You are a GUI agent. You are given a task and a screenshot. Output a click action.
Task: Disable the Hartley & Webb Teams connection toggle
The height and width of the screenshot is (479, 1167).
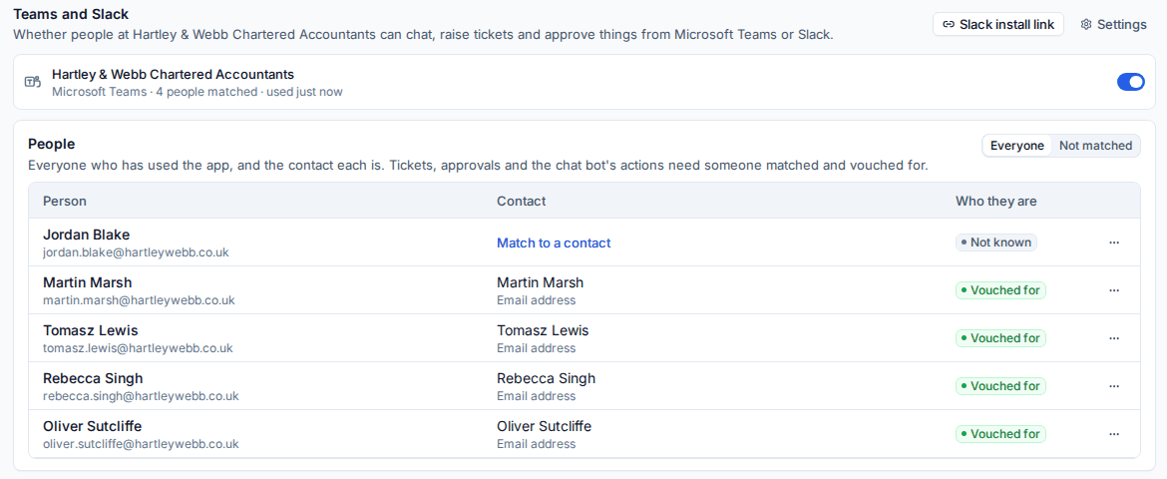click(x=1130, y=82)
